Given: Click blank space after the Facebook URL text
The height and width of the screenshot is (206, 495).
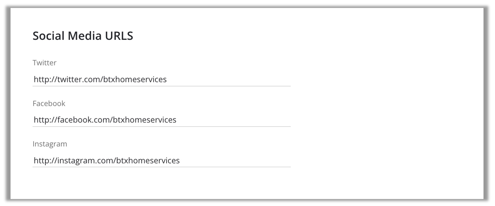Looking at the screenshot, I should coord(233,120).
